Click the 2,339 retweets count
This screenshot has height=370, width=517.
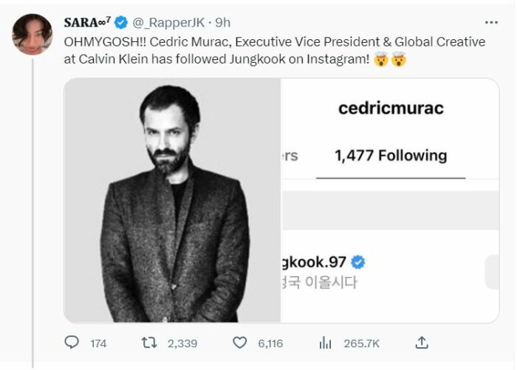tap(182, 343)
